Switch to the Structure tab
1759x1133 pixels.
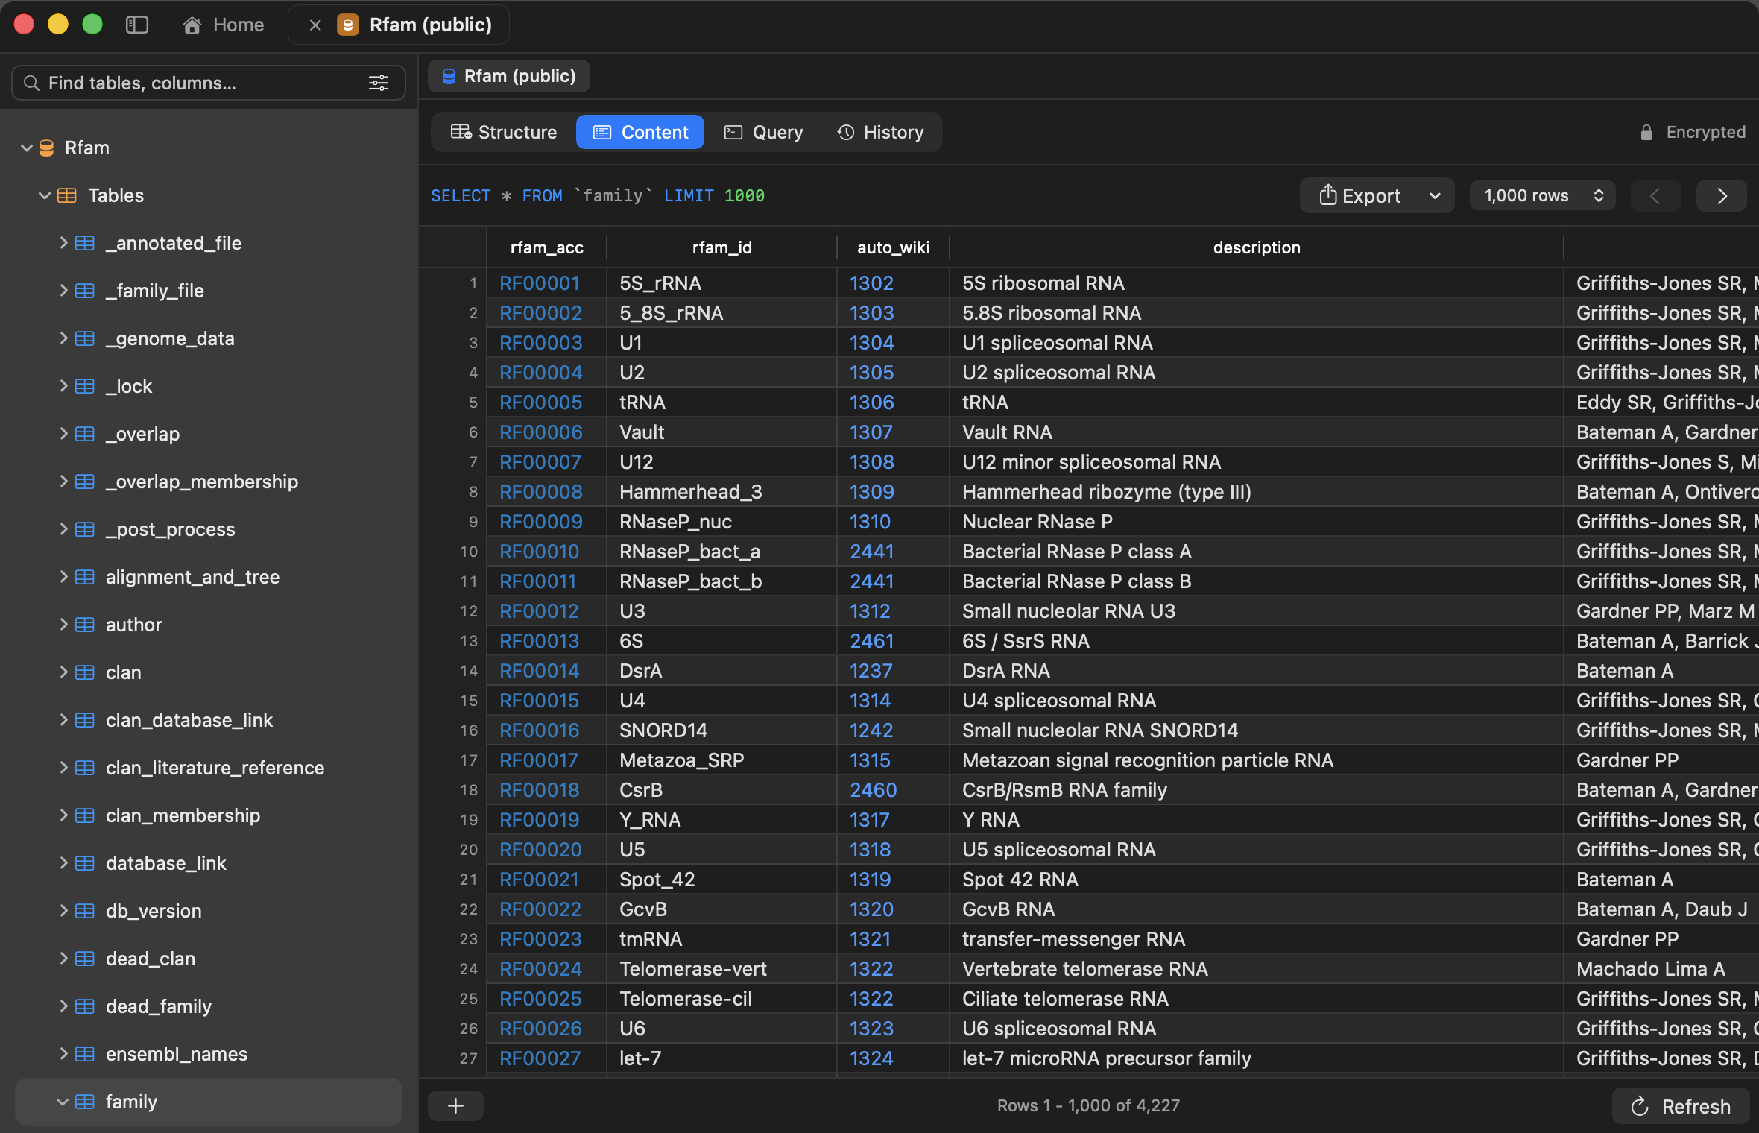coord(504,132)
